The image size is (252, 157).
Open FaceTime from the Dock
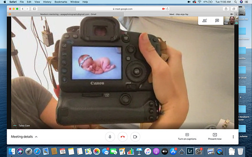[114, 151]
